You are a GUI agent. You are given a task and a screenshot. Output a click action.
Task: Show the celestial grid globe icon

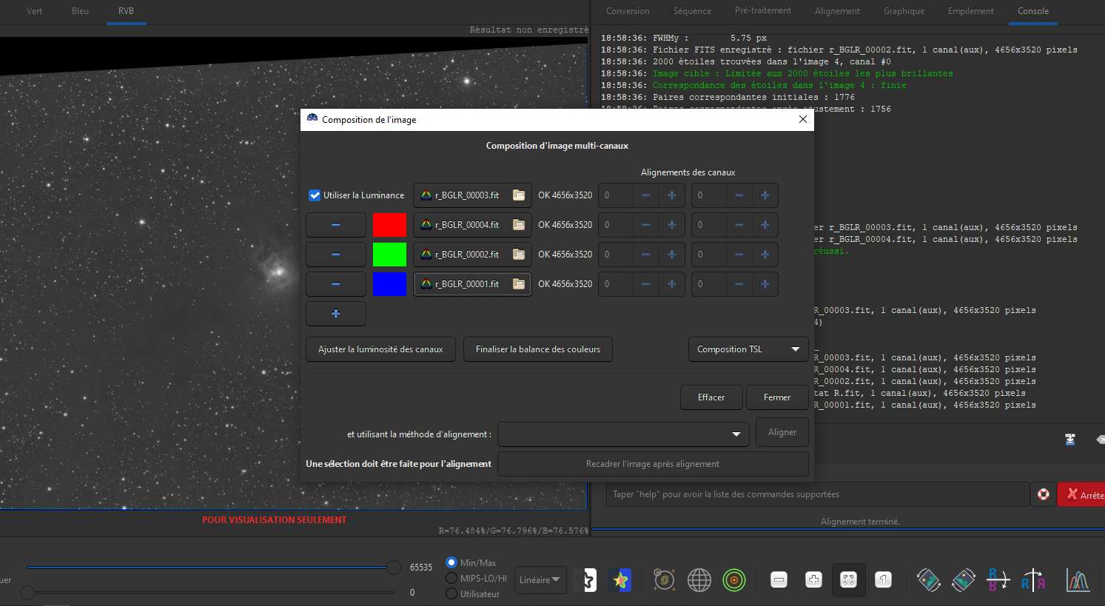tap(699, 580)
